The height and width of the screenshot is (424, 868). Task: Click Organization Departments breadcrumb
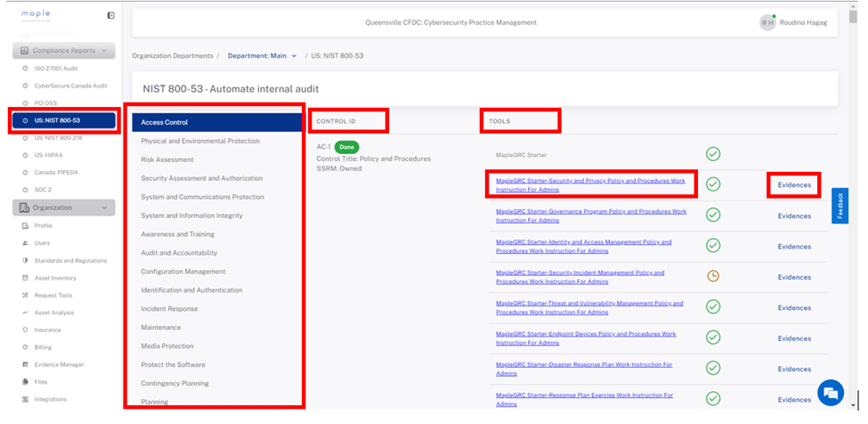(x=173, y=56)
